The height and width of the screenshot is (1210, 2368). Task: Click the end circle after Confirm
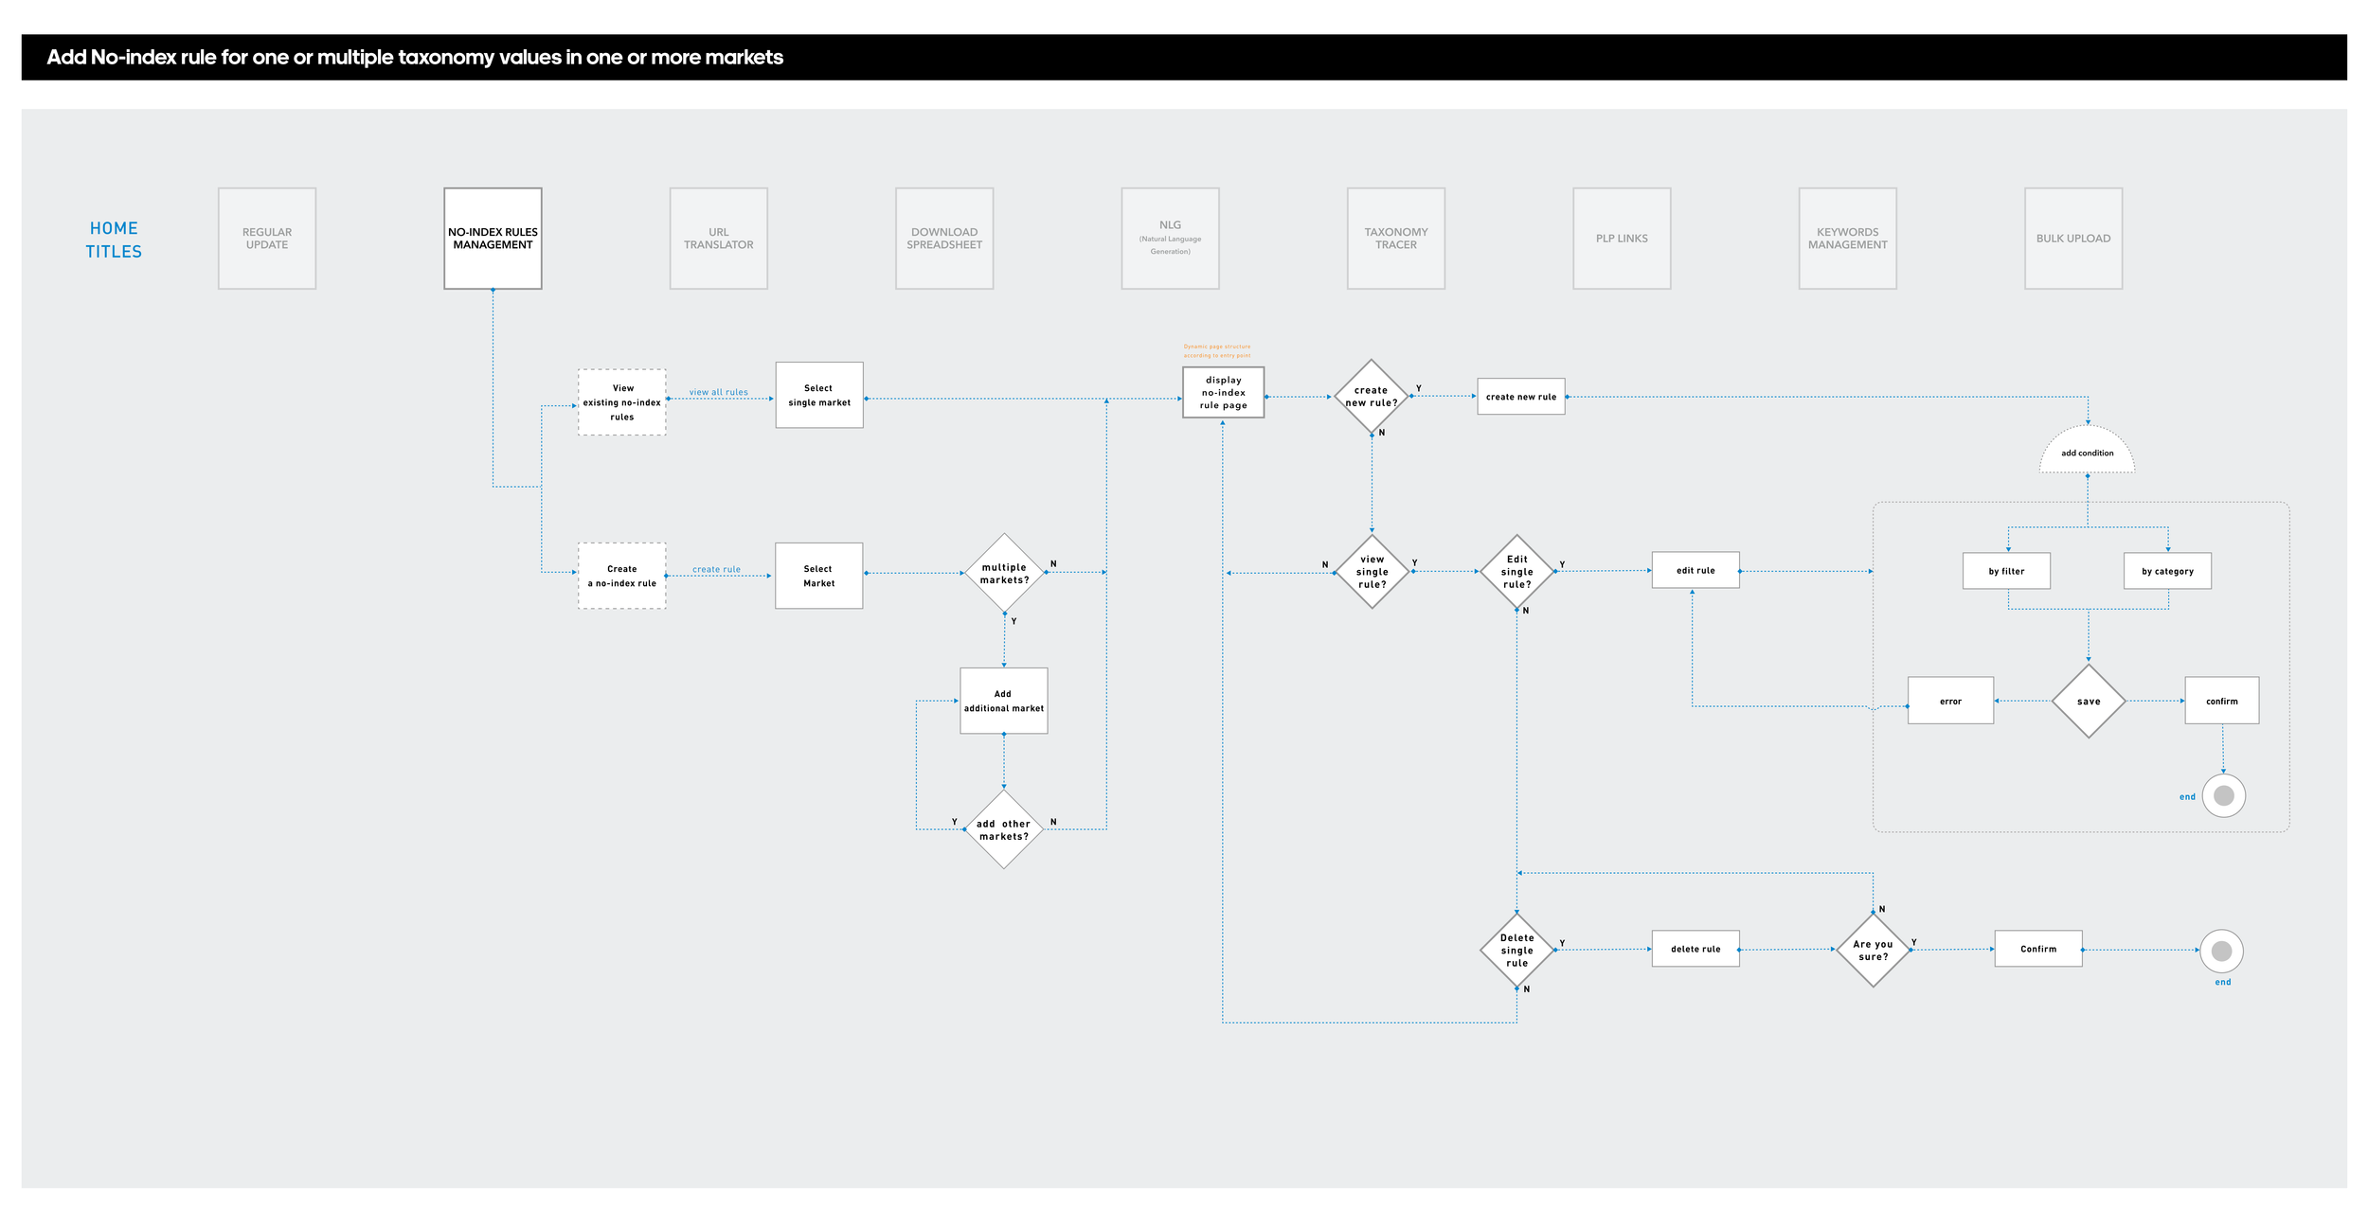tap(2221, 951)
